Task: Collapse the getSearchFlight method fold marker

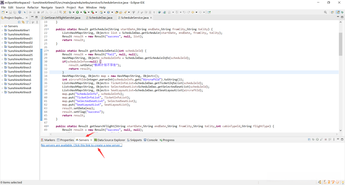Action: pyautogui.click(x=48, y=126)
